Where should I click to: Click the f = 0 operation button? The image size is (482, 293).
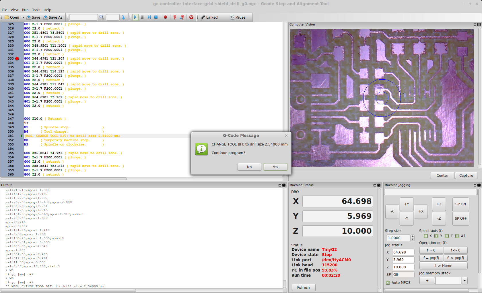pos(431,250)
